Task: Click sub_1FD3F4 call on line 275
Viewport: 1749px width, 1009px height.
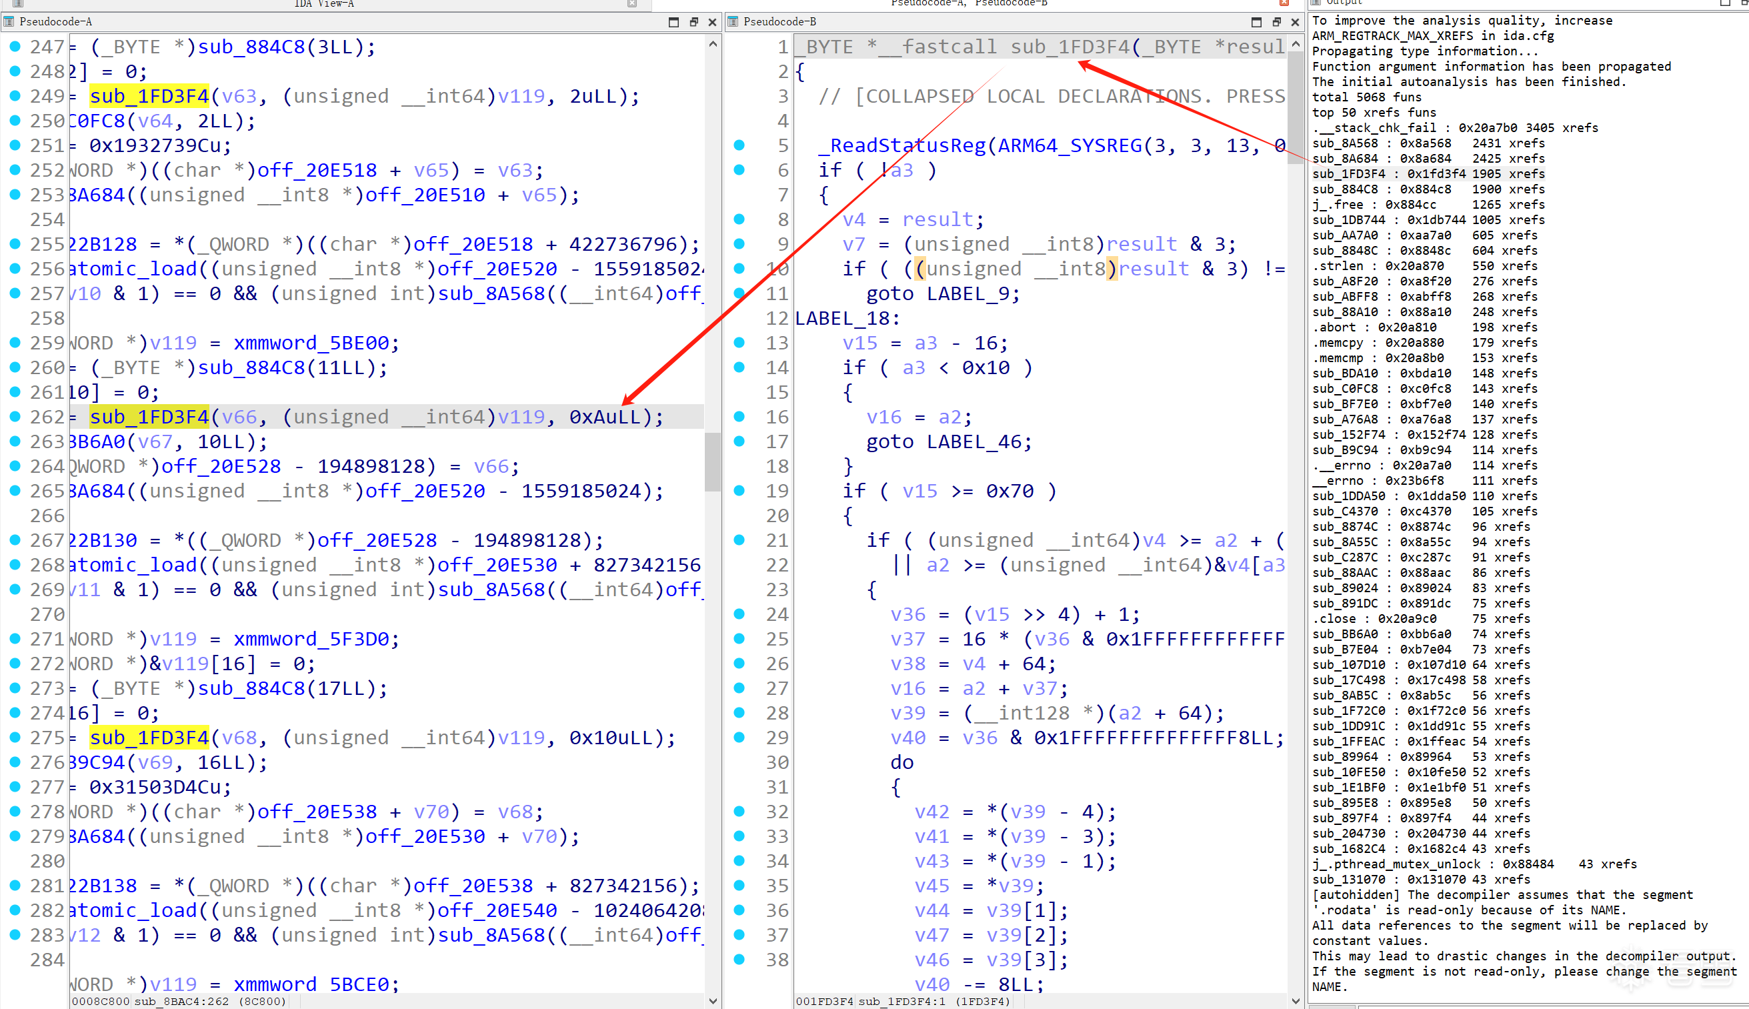Action: point(149,738)
